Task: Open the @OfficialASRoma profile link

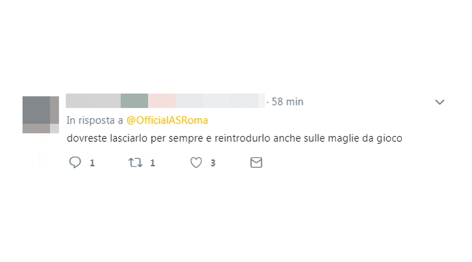Action: [x=167, y=120]
